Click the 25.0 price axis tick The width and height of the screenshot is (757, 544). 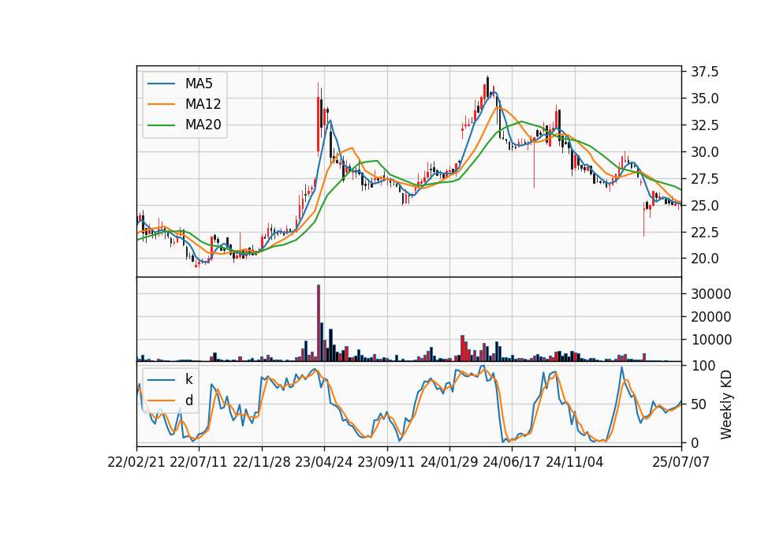[704, 206]
